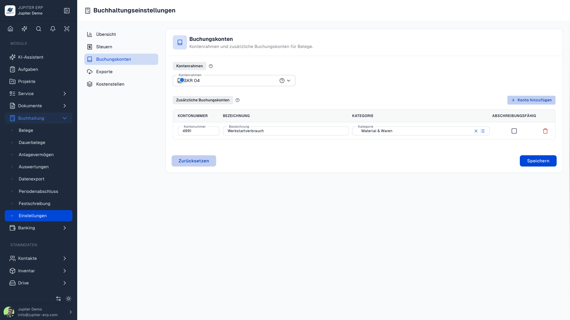Screen dimensions: 570x320
Task: Open notifications bell icon
Action: (53, 29)
